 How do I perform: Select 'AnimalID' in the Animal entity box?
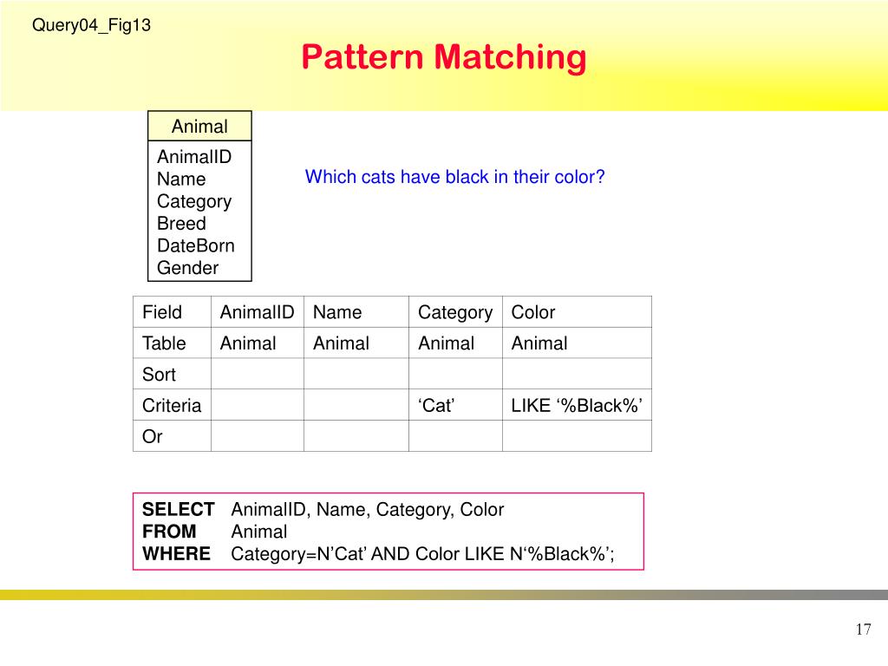[x=194, y=156]
